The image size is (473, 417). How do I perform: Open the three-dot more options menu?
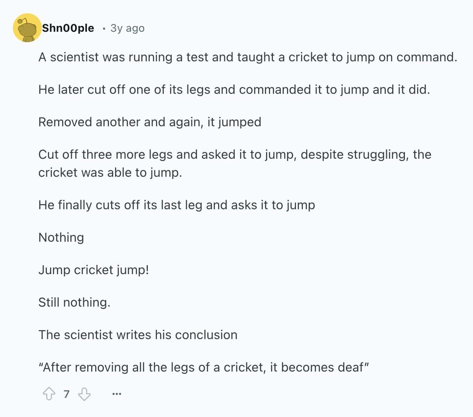pyautogui.click(x=116, y=394)
